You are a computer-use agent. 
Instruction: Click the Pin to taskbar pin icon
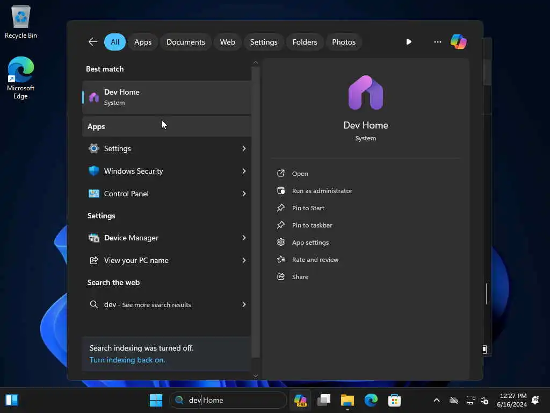280,225
